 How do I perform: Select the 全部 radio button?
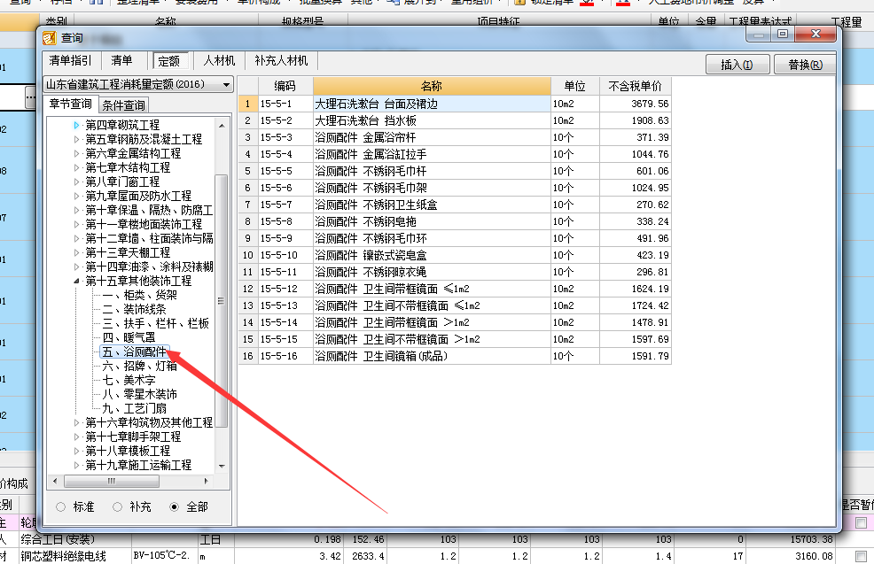coord(175,506)
